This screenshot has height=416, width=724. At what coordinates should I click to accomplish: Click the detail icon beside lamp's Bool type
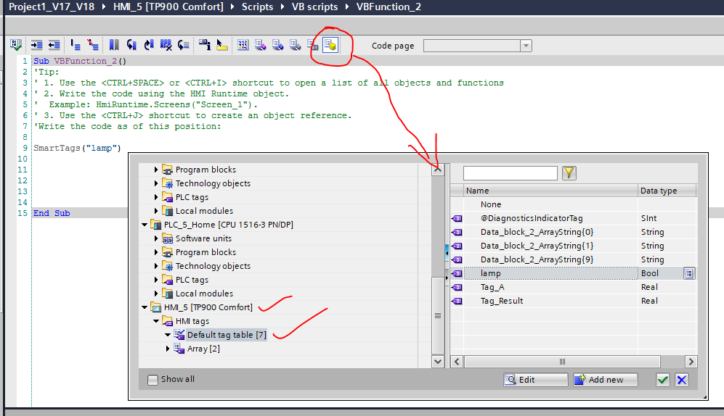point(689,273)
